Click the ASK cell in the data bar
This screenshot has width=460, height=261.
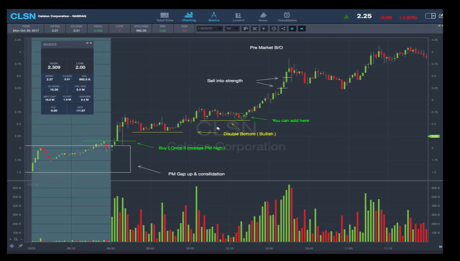pyautogui.click(x=184, y=28)
